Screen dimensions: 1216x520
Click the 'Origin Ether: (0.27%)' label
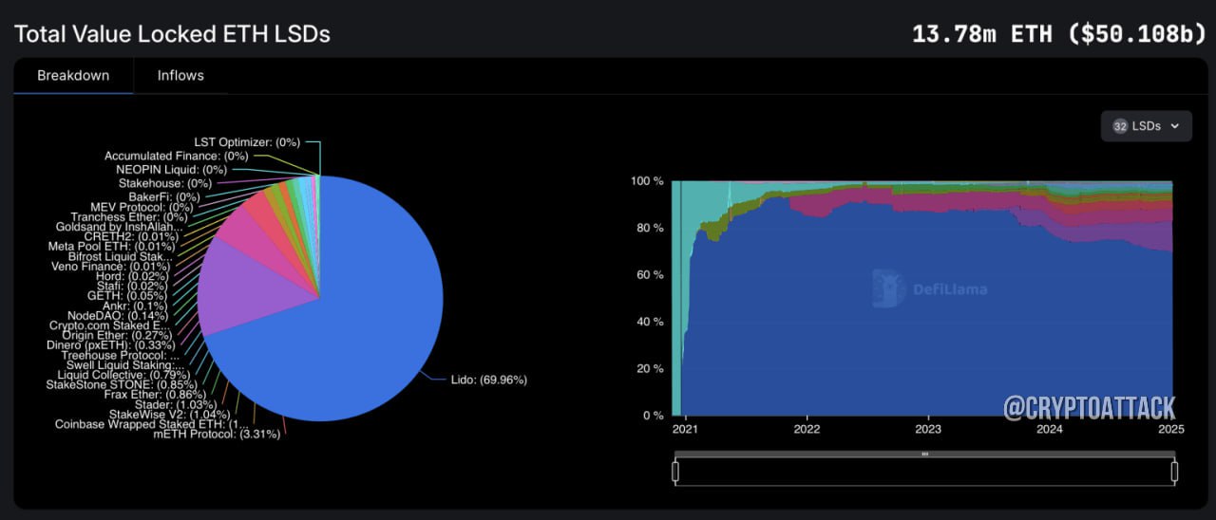tap(117, 335)
